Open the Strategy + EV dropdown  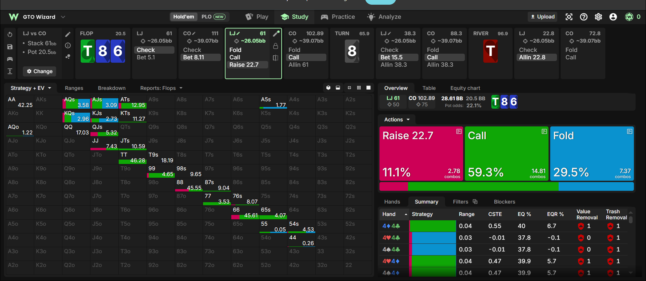coord(31,88)
